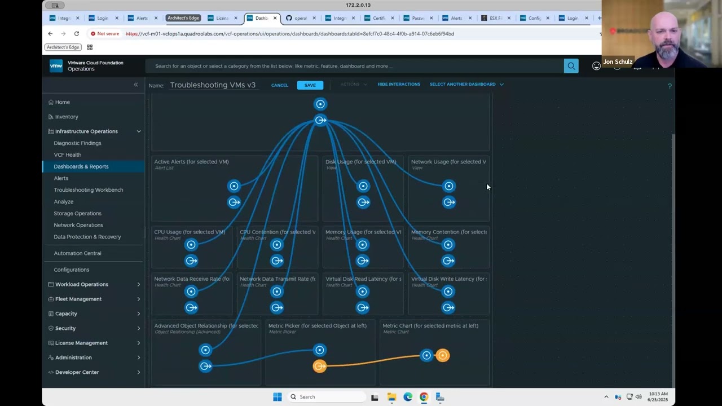Click the Network Usage widget target icon

click(449, 186)
